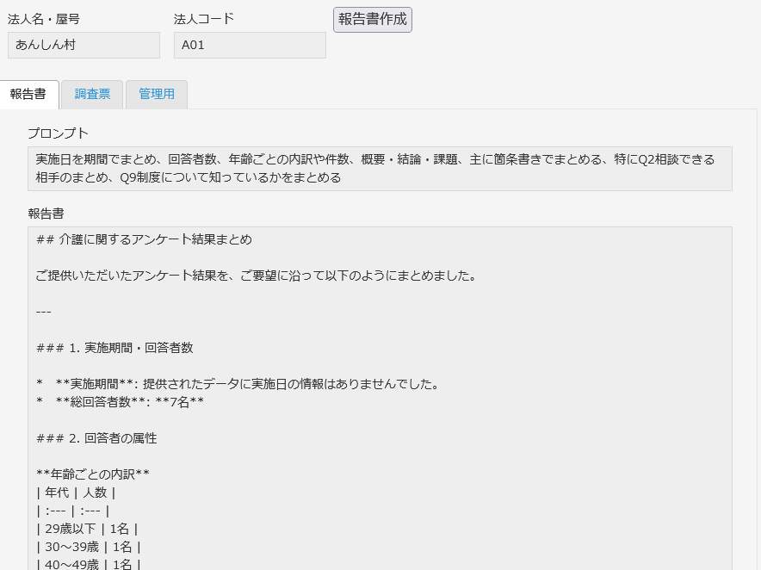Click the 法人コード label text

pos(204,19)
